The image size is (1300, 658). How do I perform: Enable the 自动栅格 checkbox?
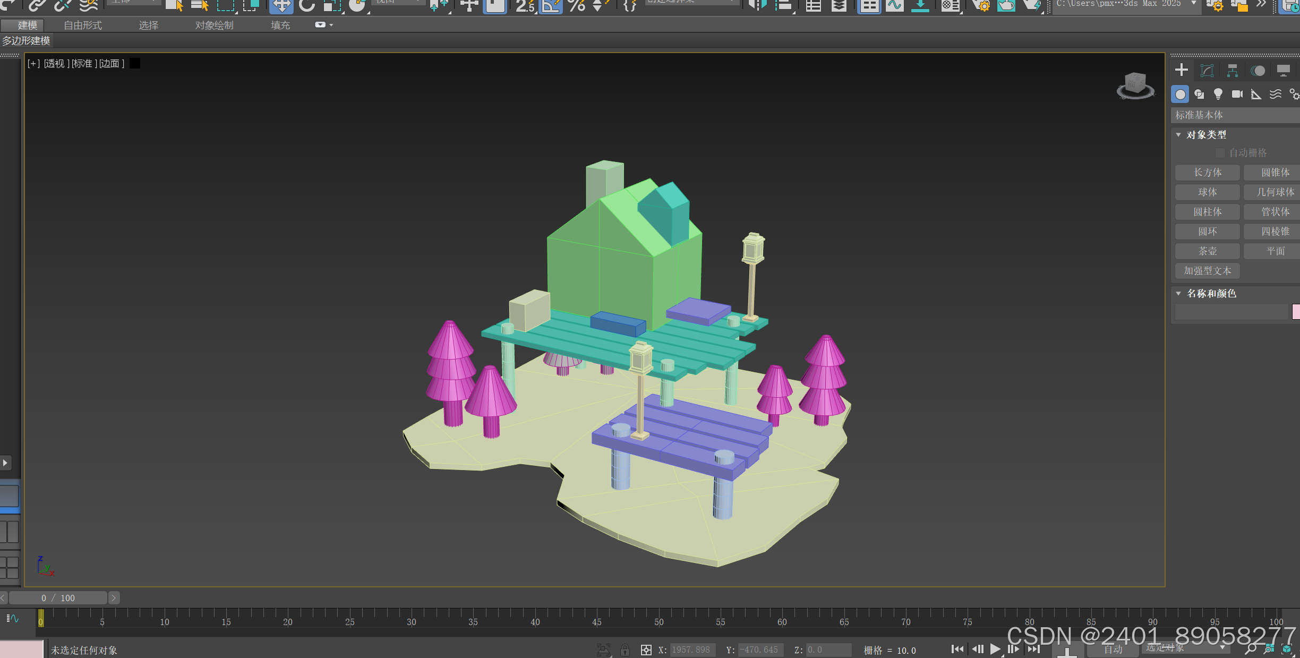click(x=1220, y=153)
